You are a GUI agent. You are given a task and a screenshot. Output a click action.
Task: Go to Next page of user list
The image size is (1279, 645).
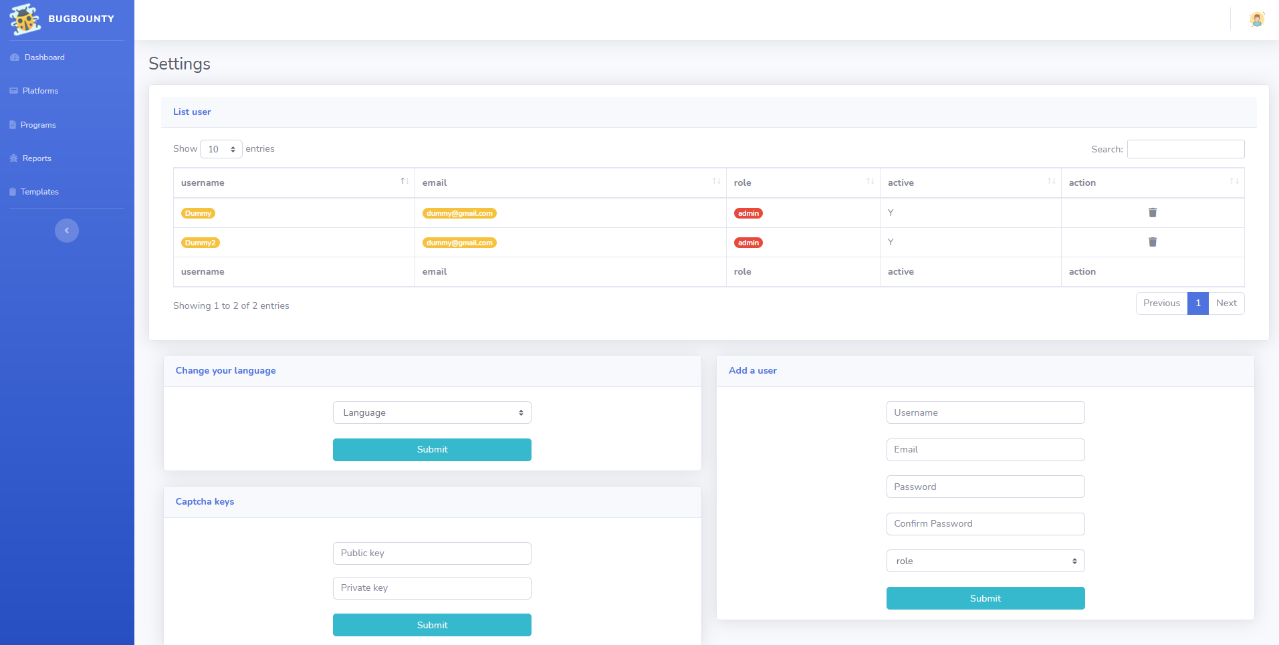tap(1226, 303)
